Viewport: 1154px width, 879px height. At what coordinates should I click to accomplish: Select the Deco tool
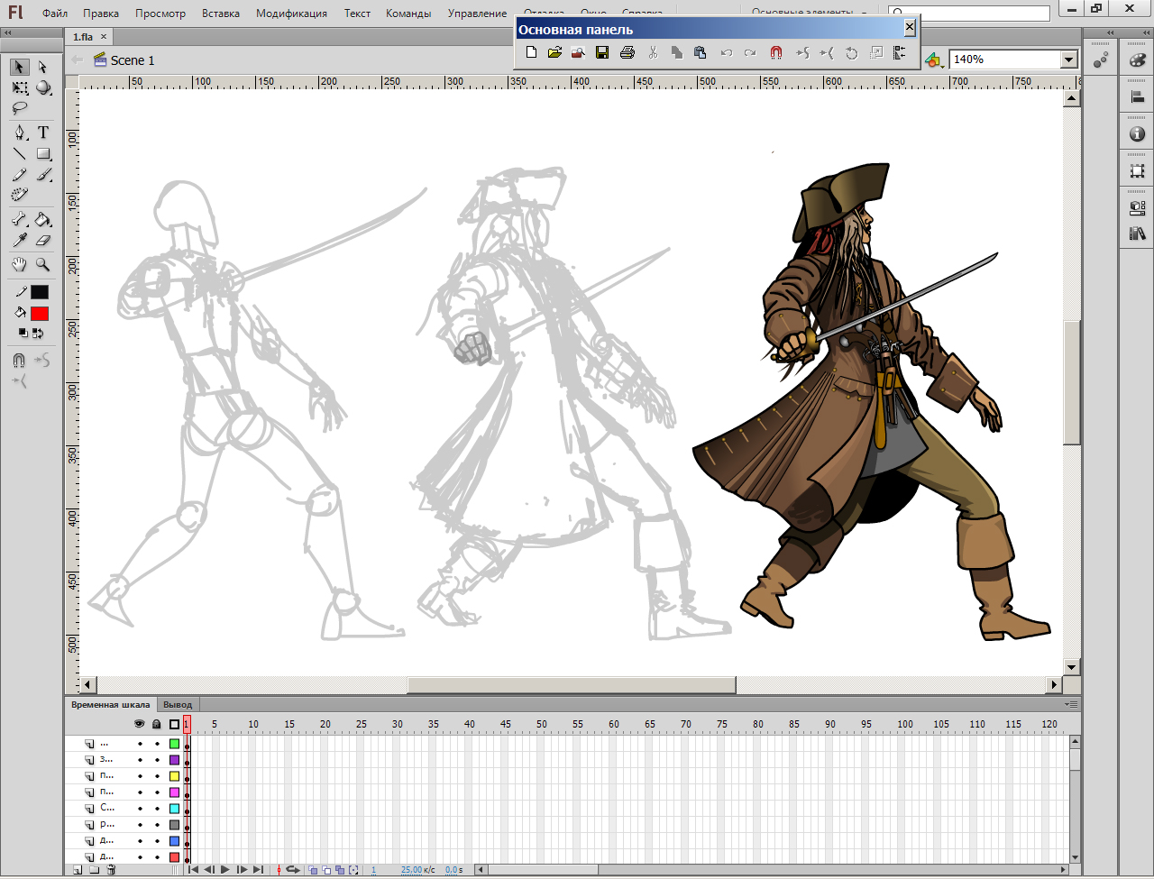click(x=19, y=195)
